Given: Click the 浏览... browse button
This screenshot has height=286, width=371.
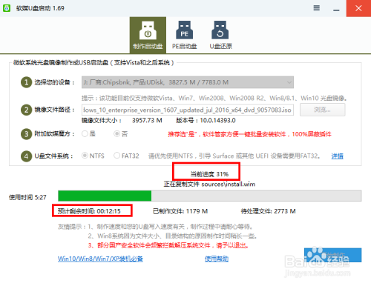Looking at the screenshot, I should coord(322,110).
